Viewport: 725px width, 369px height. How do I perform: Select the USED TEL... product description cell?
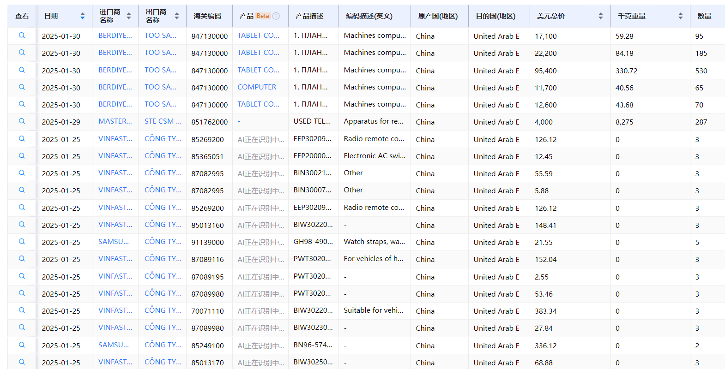pos(312,121)
